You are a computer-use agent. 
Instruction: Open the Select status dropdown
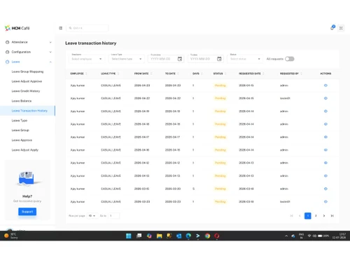(245, 59)
